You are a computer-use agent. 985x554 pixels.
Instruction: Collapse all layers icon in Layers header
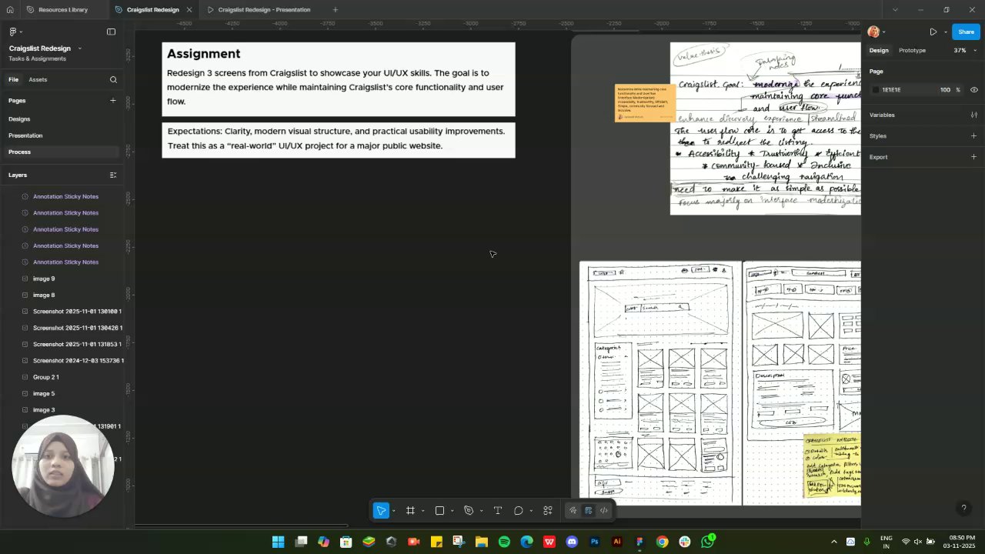point(113,175)
